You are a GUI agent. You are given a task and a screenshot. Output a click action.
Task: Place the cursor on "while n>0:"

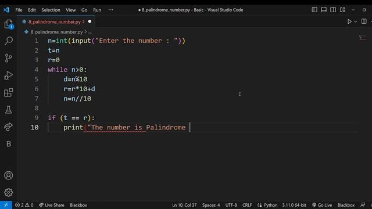(67, 70)
